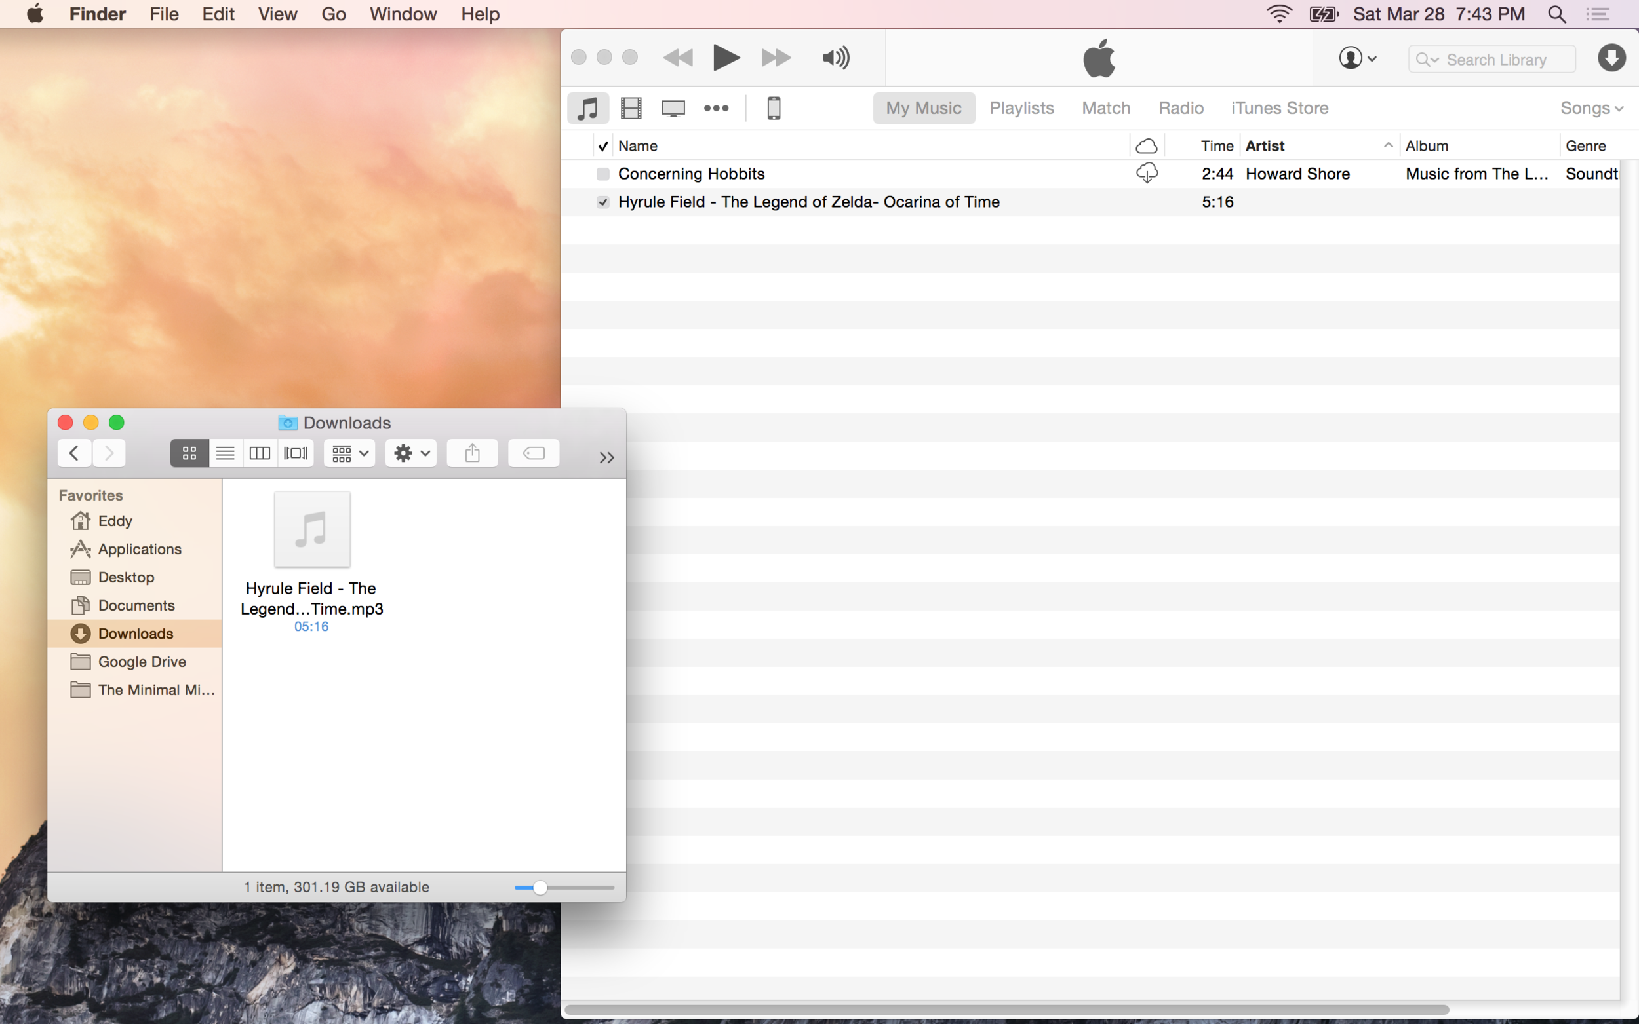Open the Movies library icon in iTunes
1639x1024 pixels.
coord(631,107)
